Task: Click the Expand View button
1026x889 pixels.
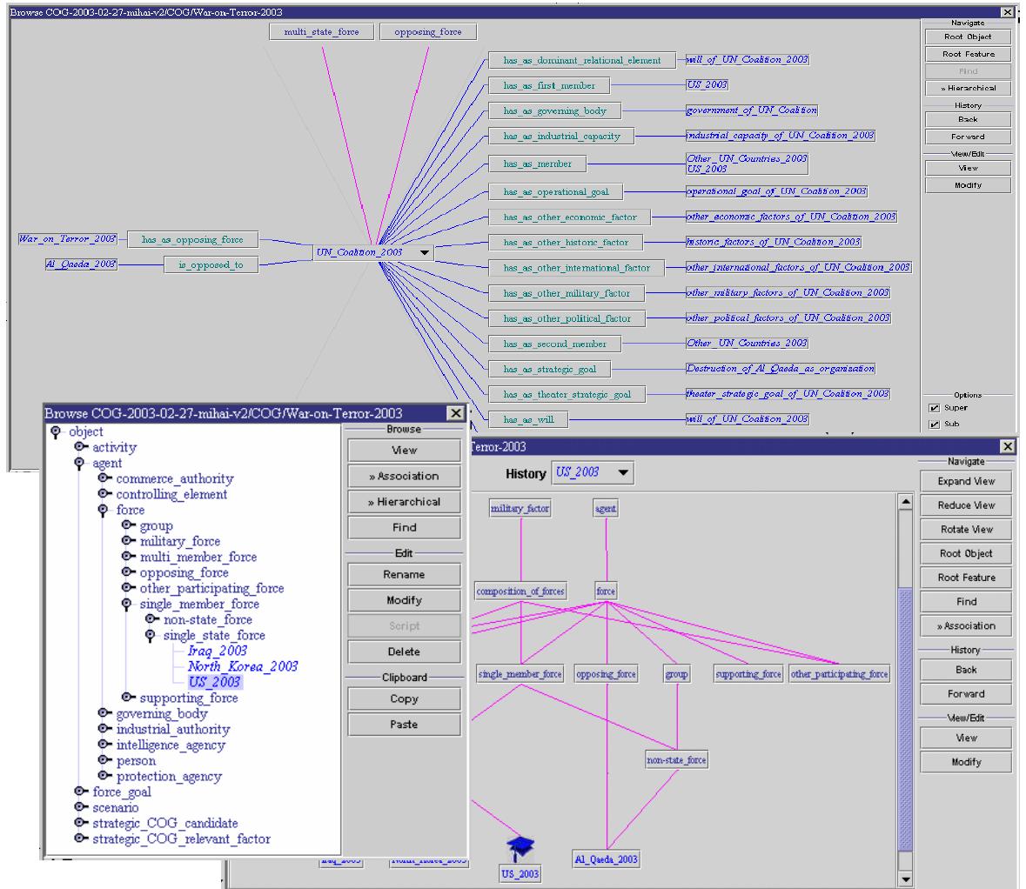Action: pos(966,481)
